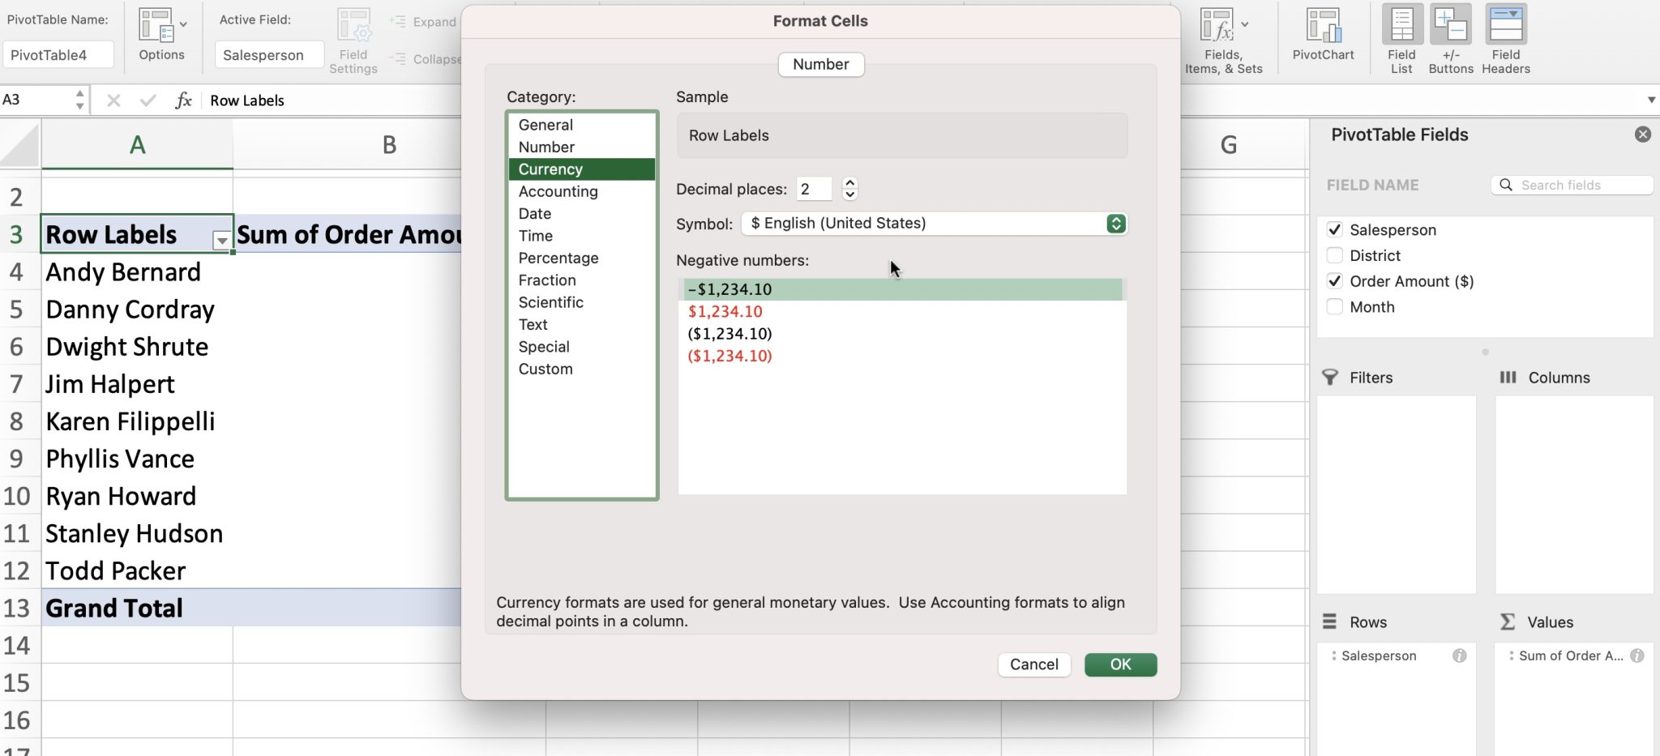Confirm formatting with OK

tap(1119, 664)
